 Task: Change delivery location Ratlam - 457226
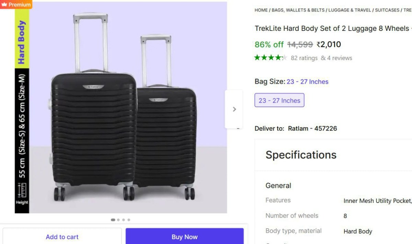click(312, 129)
